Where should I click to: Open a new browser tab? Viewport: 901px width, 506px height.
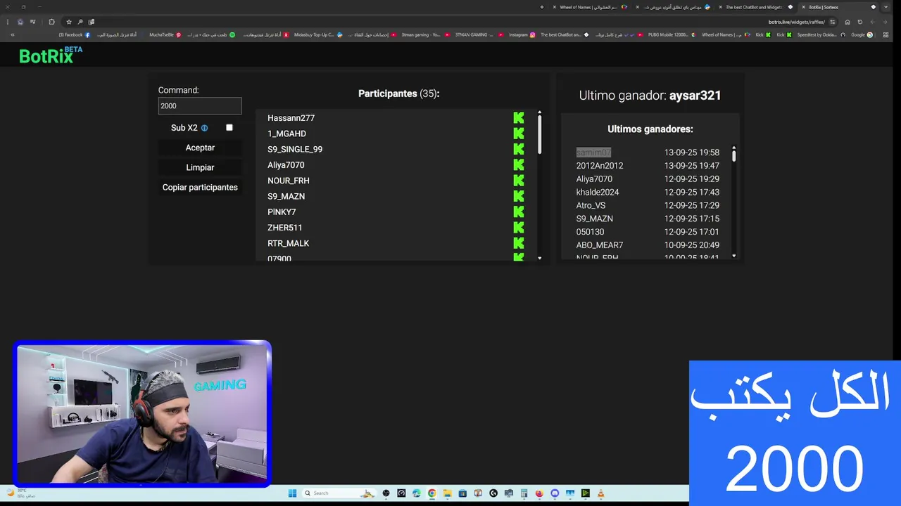(x=541, y=7)
